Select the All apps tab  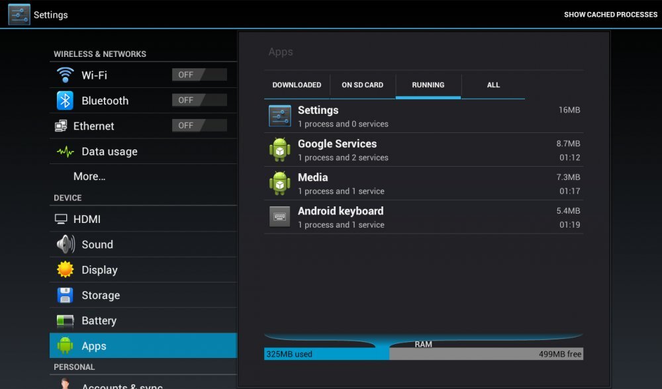493,85
